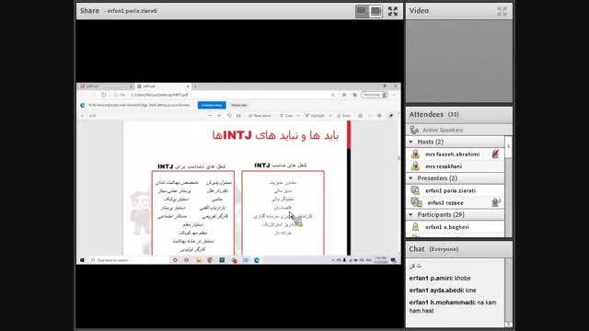The height and width of the screenshot is (331, 589).
Task: Click the muted mic icon beside mrs faezeh.ebrahimi
Action: (x=495, y=154)
